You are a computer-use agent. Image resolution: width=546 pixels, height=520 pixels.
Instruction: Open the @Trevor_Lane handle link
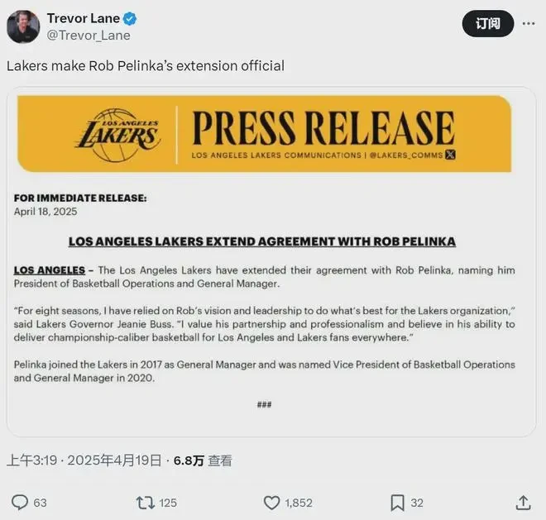pyautogui.click(x=89, y=36)
